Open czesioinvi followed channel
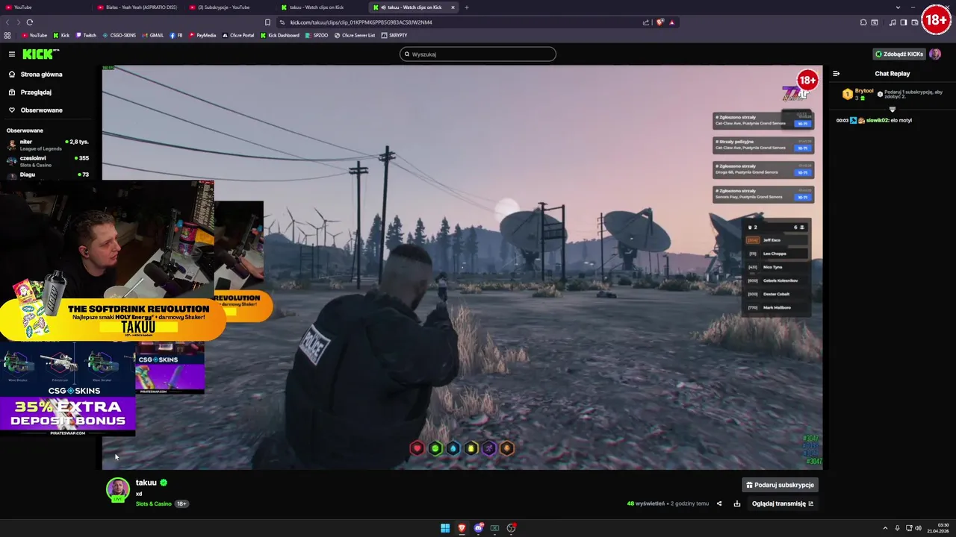Image resolution: width=956 pixels, height=537 pixels. [x=49, y=161]
